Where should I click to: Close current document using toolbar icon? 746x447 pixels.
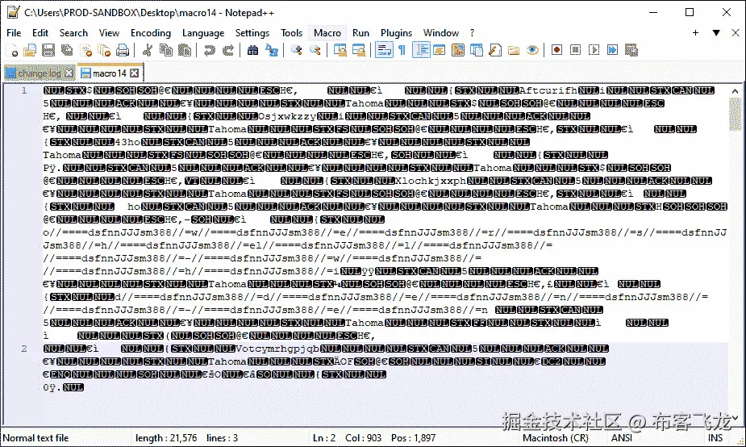85,50
